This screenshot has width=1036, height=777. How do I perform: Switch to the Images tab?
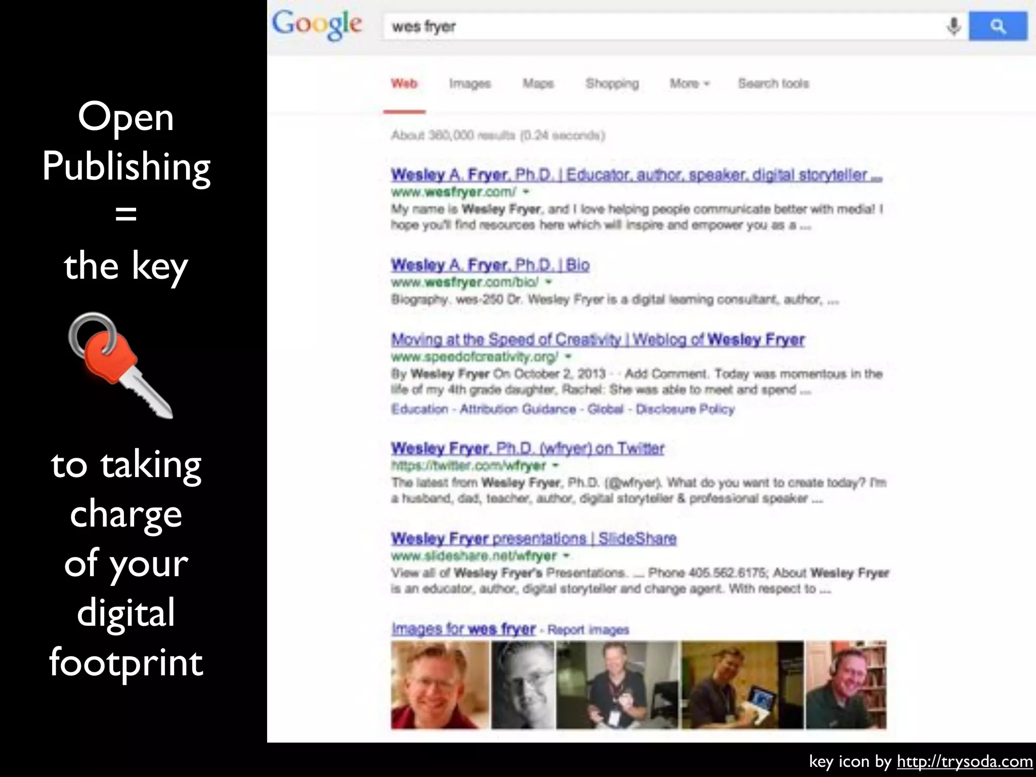[x=470, y=83]
